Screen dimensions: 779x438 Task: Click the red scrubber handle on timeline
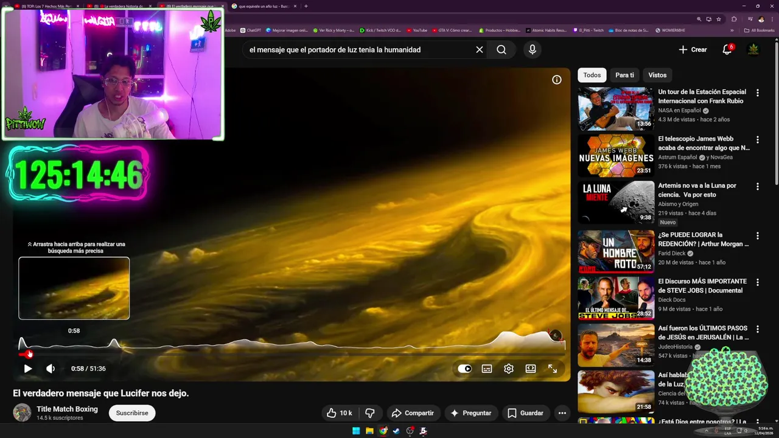29,354
